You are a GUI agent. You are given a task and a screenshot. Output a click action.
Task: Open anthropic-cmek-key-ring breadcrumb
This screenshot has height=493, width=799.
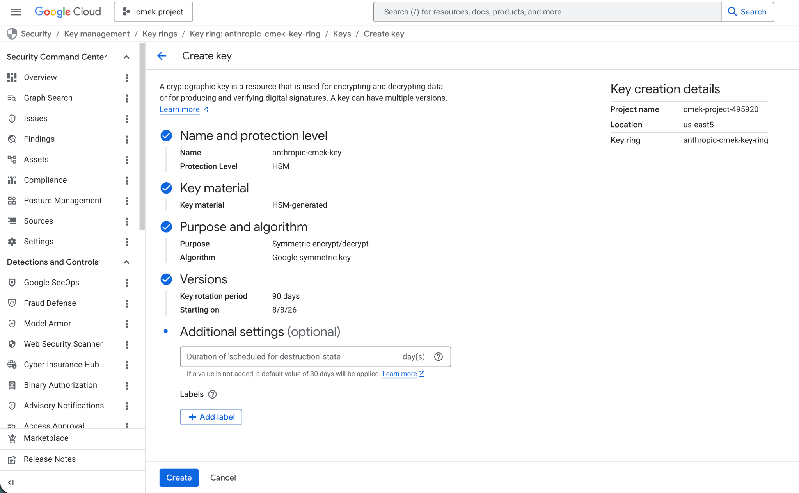255,34
